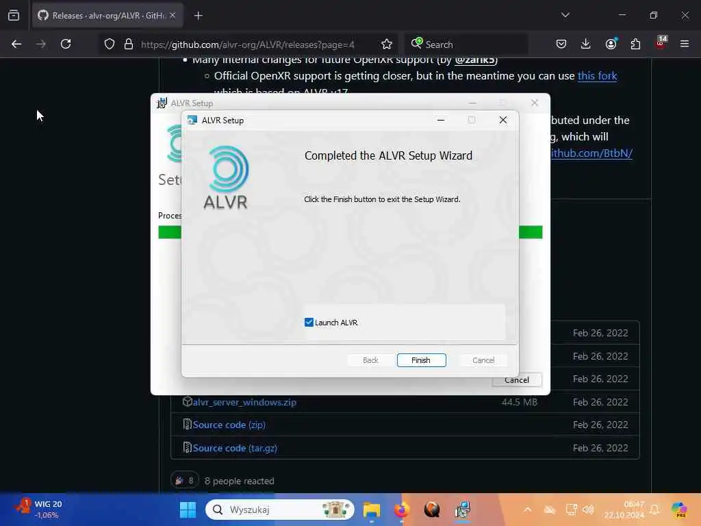The width and height of the screenshot is (701, 526).
Task: Click the ALVR installer taskbar icon
Action: click(462, 510)
